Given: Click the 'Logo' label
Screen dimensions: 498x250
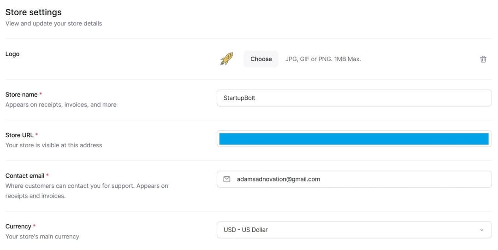Looking at the screenshot, I should [x=12, y=54].
